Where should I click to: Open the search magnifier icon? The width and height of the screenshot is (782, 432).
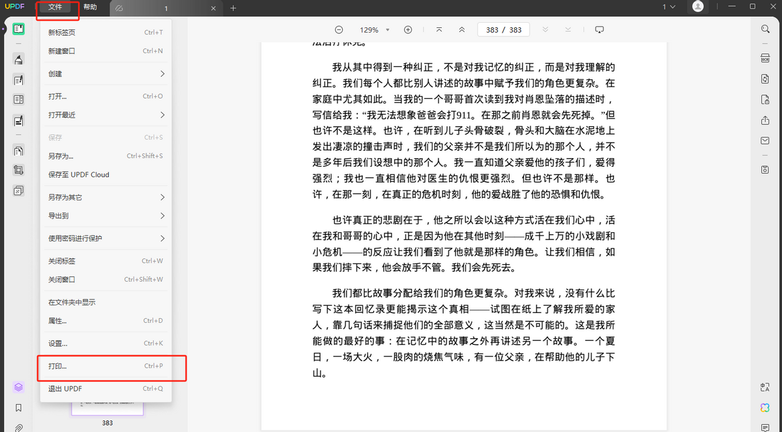[x=765, y=29]
